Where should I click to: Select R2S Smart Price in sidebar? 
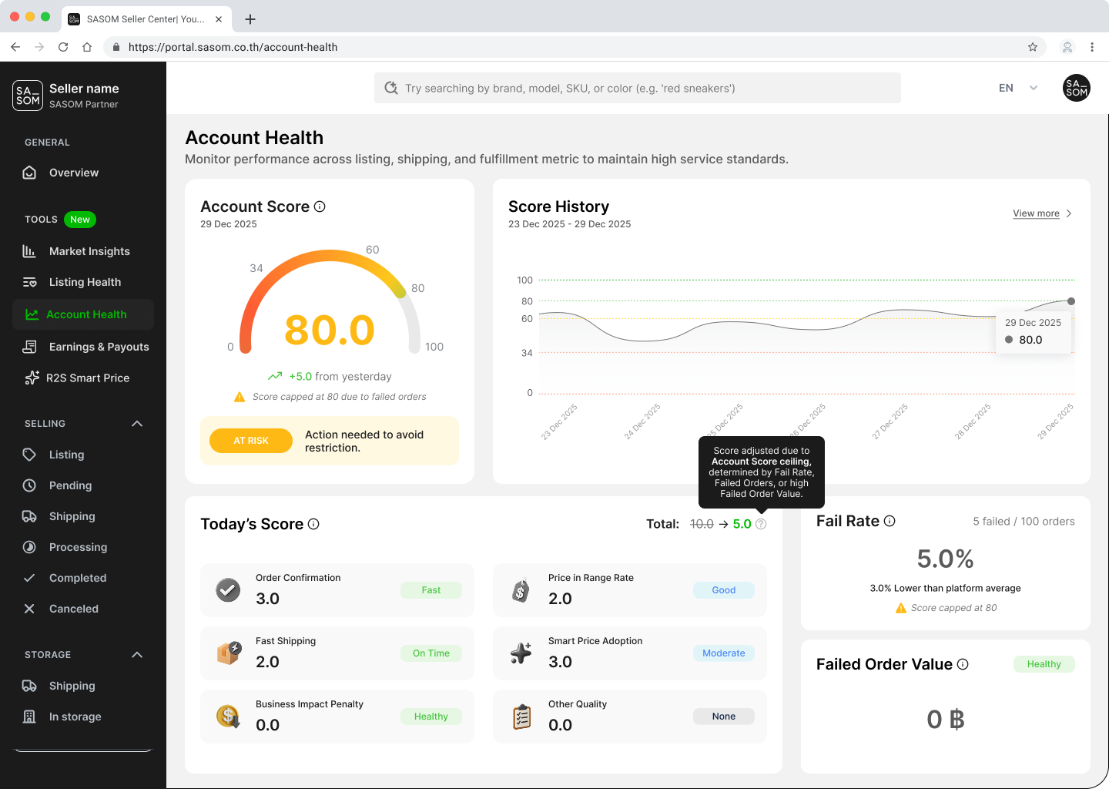tap(87, 378)
